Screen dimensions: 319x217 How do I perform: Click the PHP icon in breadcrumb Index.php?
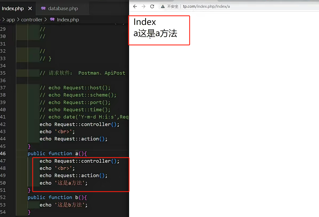[52, 20]
